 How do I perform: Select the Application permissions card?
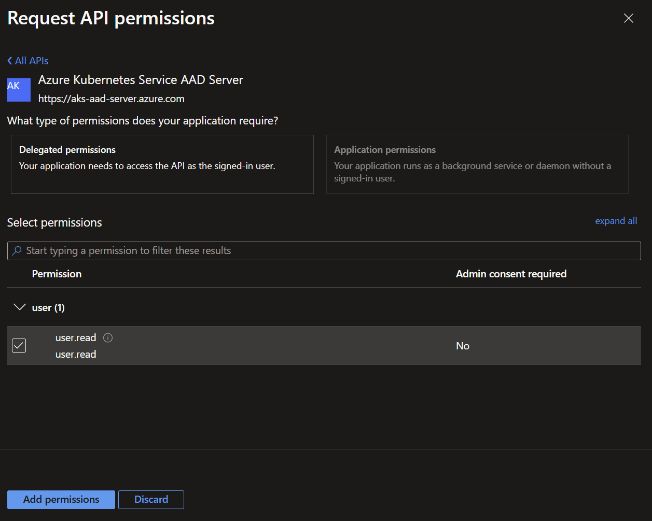point(477,164)
